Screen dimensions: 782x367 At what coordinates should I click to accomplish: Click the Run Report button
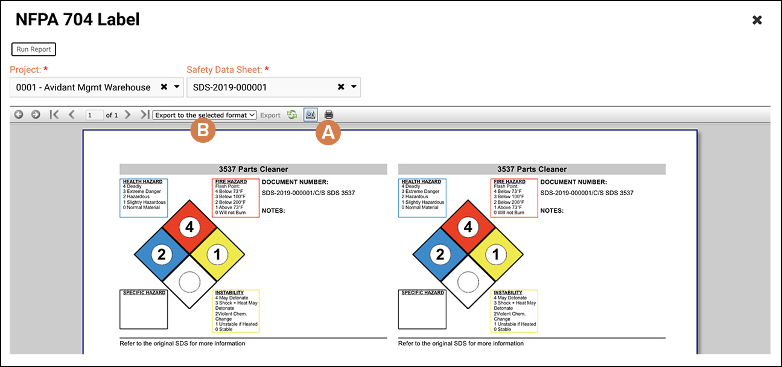coord(34,49)
